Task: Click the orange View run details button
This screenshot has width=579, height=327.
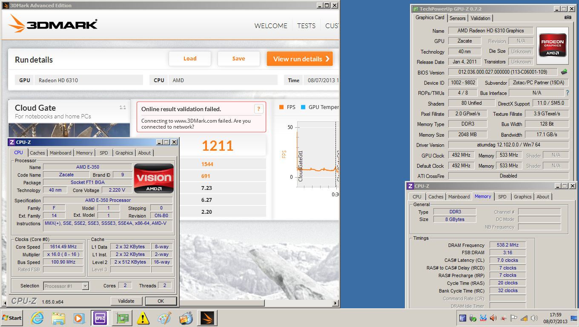Action: [300, 59]
